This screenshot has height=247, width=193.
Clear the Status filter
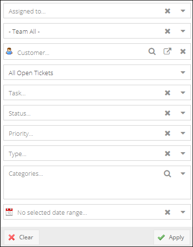(167, 113)
